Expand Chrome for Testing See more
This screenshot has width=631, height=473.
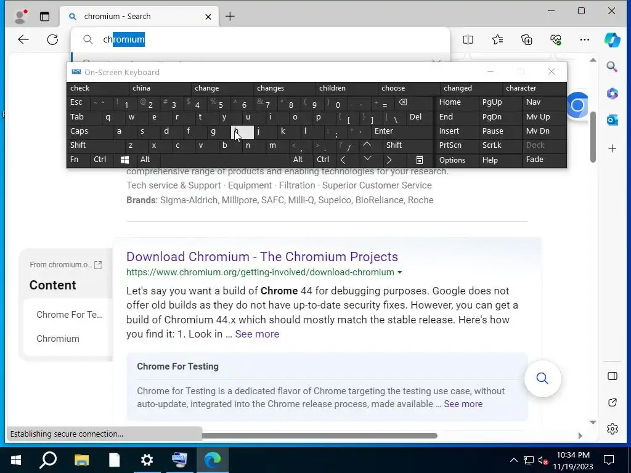(463, 404)
